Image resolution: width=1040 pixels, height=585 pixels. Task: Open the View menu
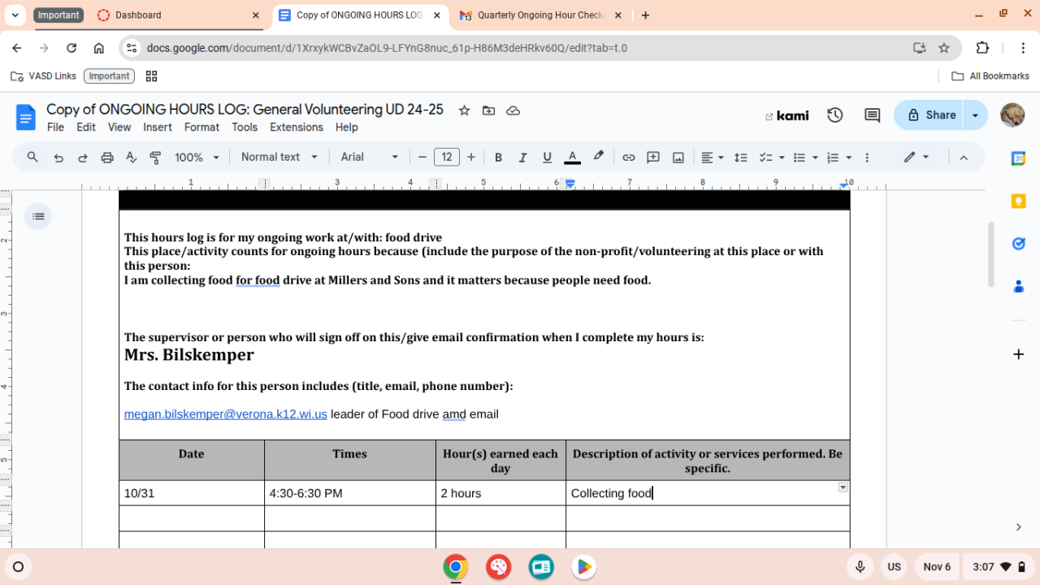tap(119, 128)
